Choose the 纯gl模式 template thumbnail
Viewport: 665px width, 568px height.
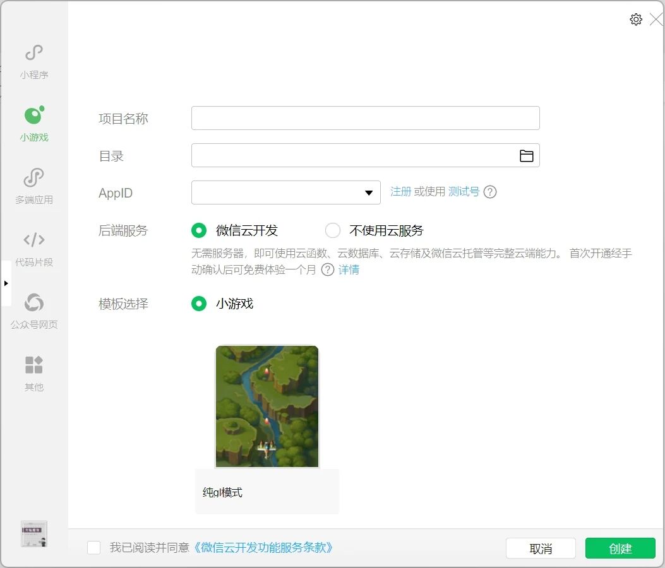click(x=267, y=406)
